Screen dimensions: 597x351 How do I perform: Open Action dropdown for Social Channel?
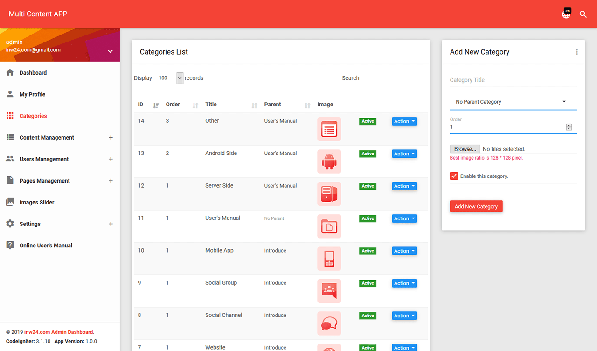click(x=404, y=316)
